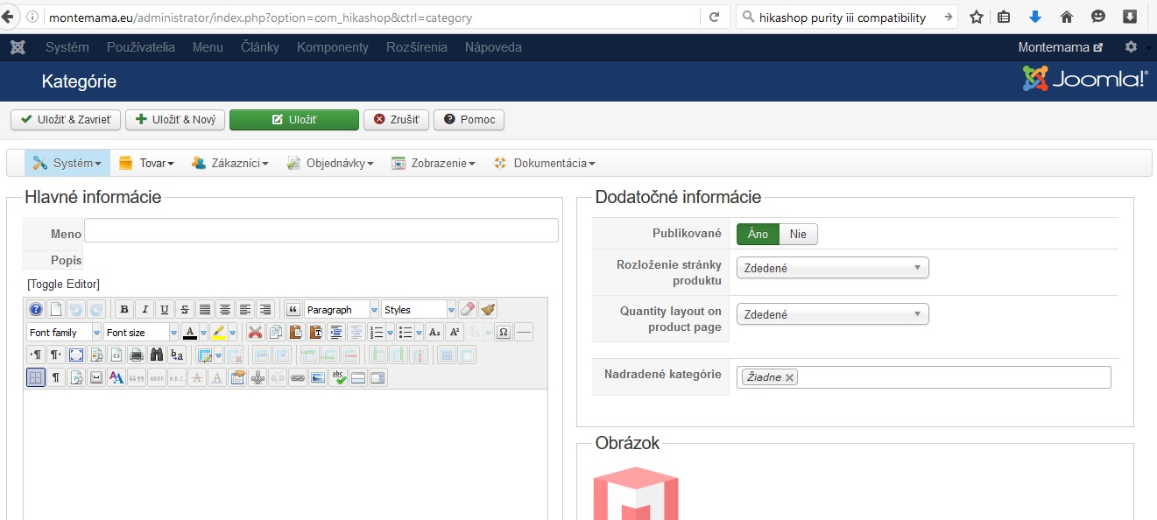Toggle underline formatting
1157x520 pixels.
pyautogui.click(x=165, y=309)
